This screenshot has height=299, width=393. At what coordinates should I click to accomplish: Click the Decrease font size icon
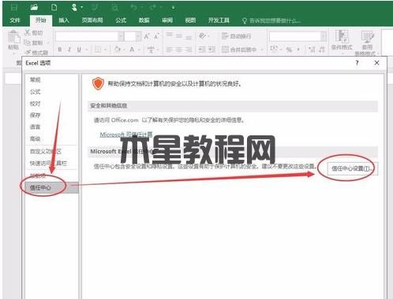click(156, 36)
